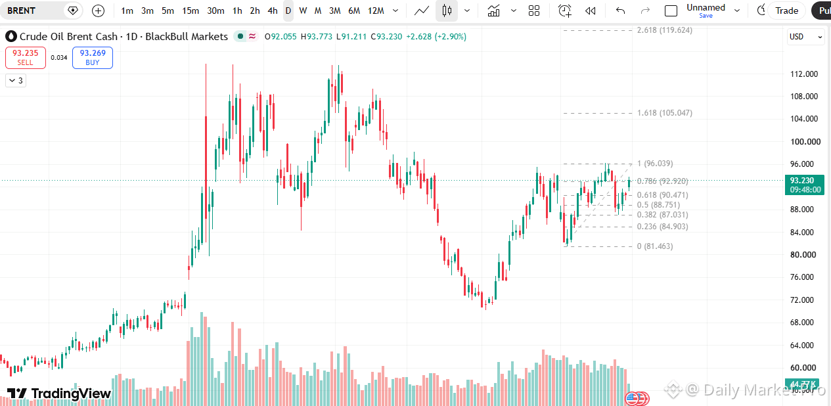Click the TradingView logo
This screenshot has width=831, height=406.
59,394
